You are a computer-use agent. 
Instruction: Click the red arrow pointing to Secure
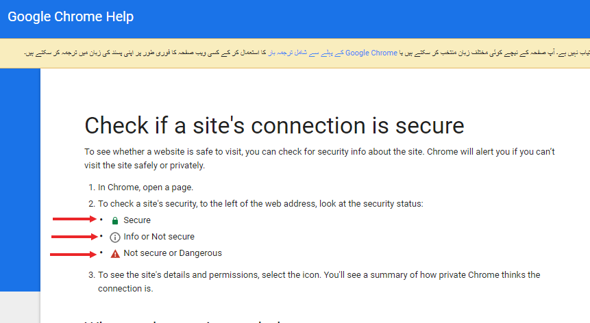tap(75, 219)
